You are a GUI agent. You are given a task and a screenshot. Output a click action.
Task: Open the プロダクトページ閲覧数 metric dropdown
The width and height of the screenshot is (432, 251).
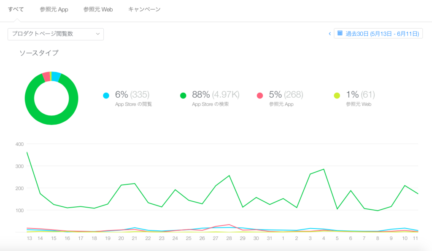(x=56, y=34)
